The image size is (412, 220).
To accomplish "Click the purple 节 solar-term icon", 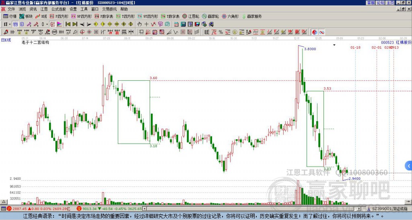I will click(160, 24).
